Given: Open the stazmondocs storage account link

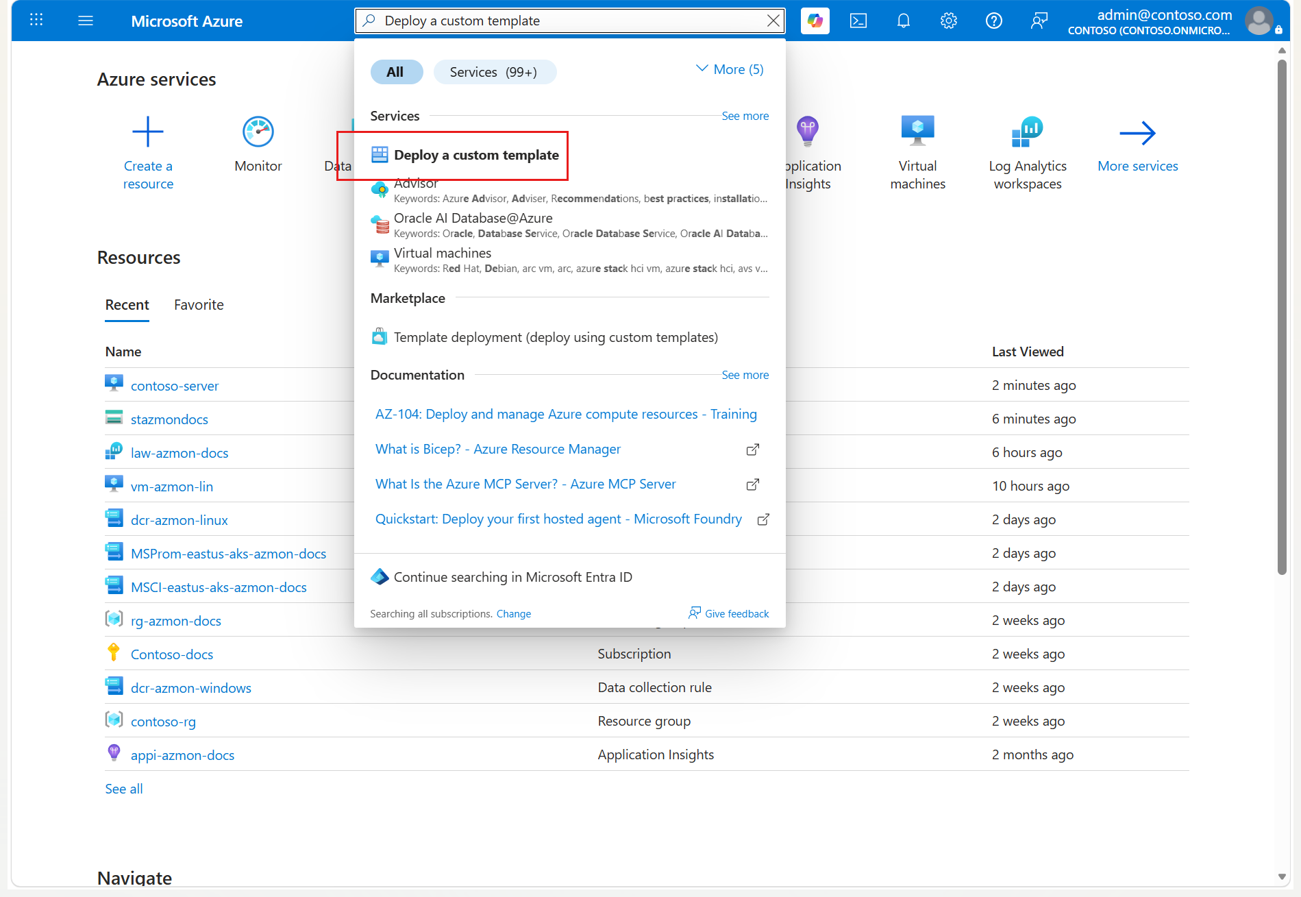Looking at the screenshot, I should (170, 419).
